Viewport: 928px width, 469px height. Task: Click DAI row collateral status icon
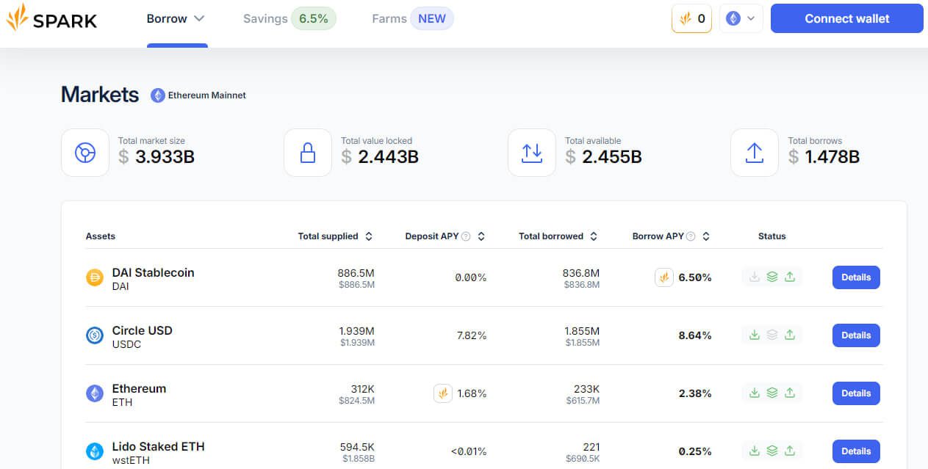[x=771, y=277]
